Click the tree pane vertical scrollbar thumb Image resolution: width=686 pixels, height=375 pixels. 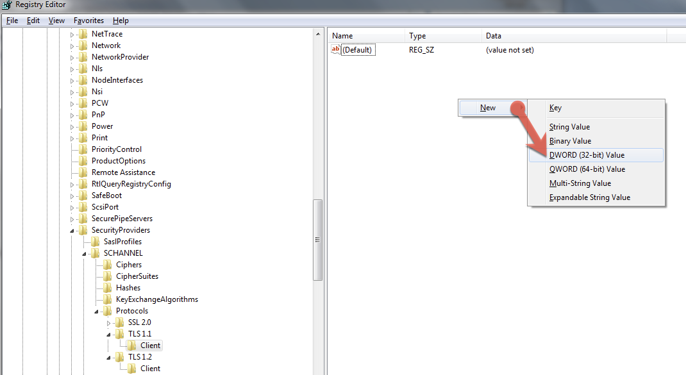(317, 240)
